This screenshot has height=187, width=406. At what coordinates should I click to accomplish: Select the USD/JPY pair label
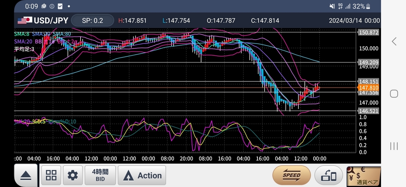[x=51, y=21]
